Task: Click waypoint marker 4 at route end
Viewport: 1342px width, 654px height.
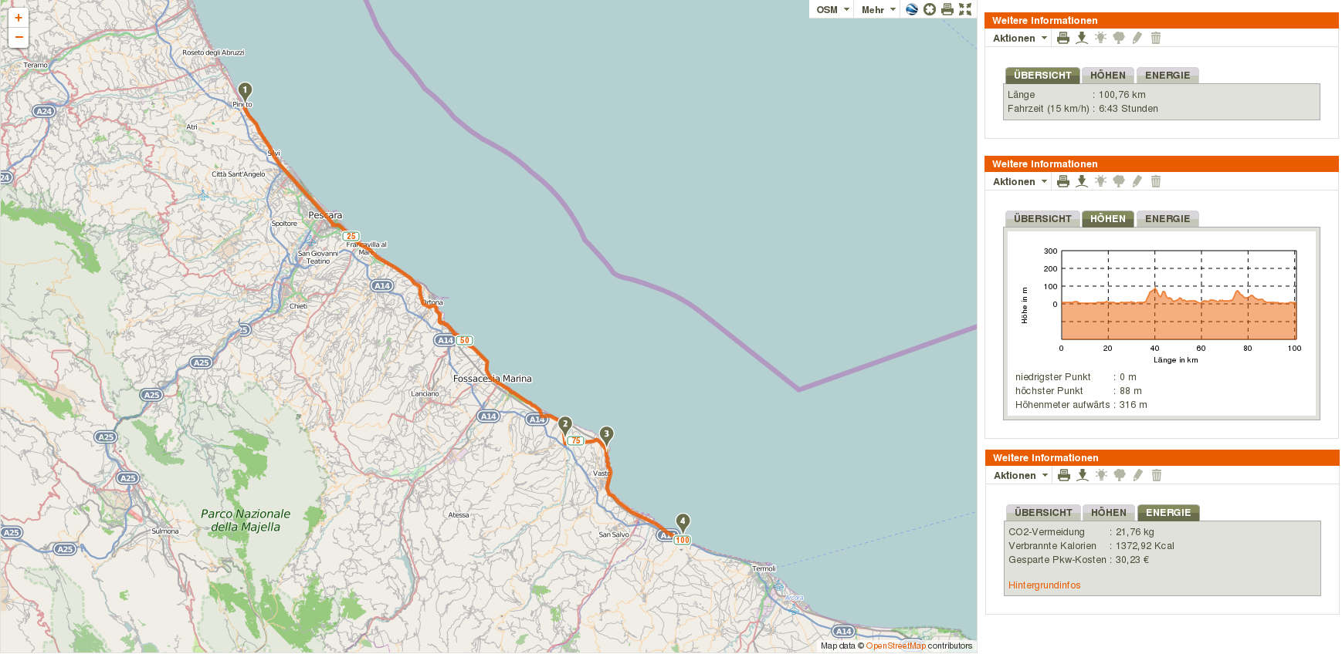Action: [x=683, y=522]
